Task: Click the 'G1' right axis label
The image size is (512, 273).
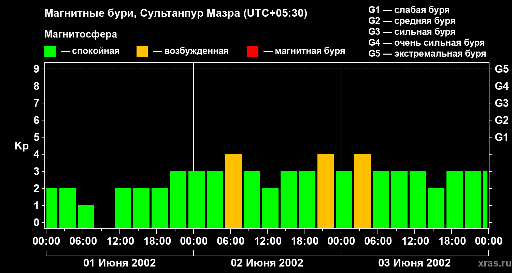Action: pos(501,137)
